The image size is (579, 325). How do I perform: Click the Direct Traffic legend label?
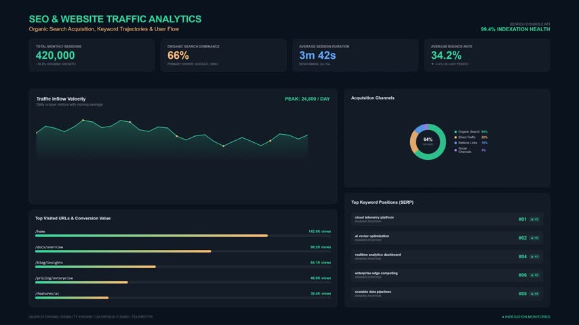click(x=466, y=137)
